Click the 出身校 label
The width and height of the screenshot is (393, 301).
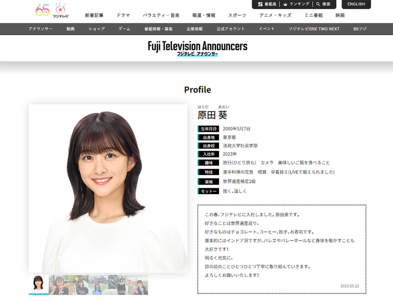(x=208, y=146)
